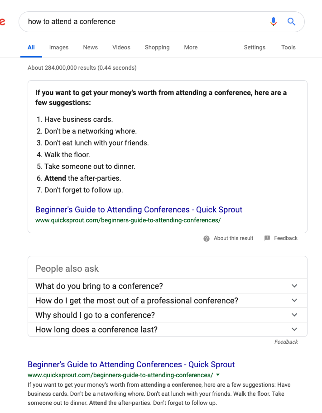Open the dropdown arrow next to the result URL
The width and height of the screenshot is (322, 413).
pyautogui.click(x=218, y=375)
